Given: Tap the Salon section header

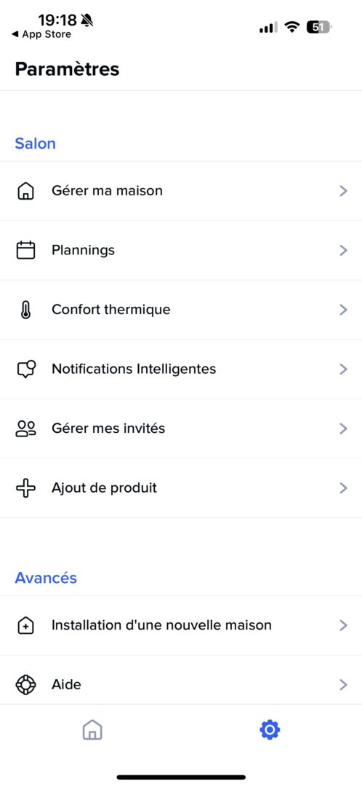Looking at the screenshot, I should [x=35, y=144].
